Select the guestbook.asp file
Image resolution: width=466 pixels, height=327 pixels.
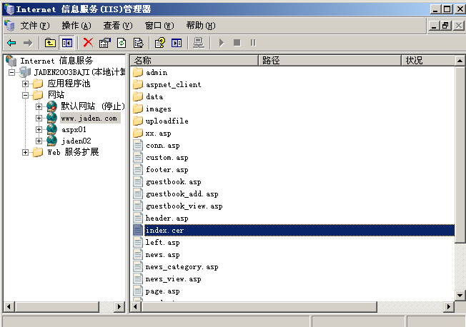pyautogui.click(x=174, y=182)
